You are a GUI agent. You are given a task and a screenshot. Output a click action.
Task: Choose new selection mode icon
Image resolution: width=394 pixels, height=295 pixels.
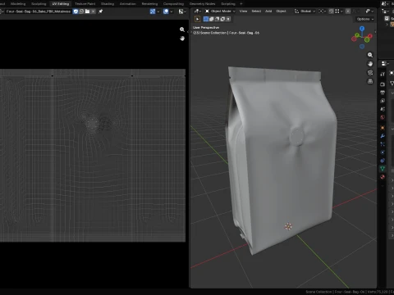pos(206,19)
